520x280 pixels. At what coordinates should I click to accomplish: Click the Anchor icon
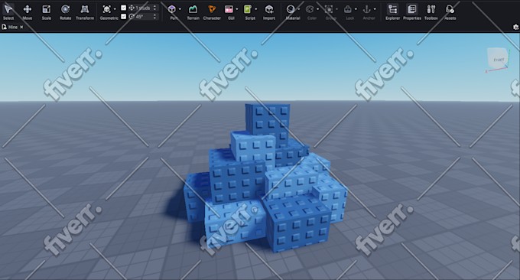tap(366, 9)
